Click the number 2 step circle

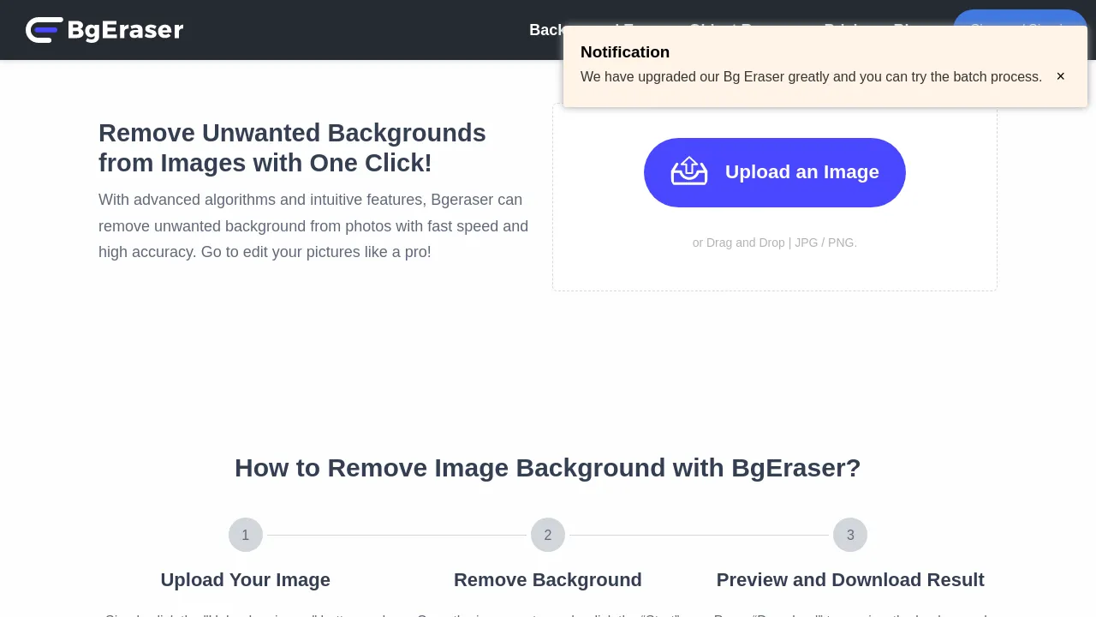(x=548, y=535)
